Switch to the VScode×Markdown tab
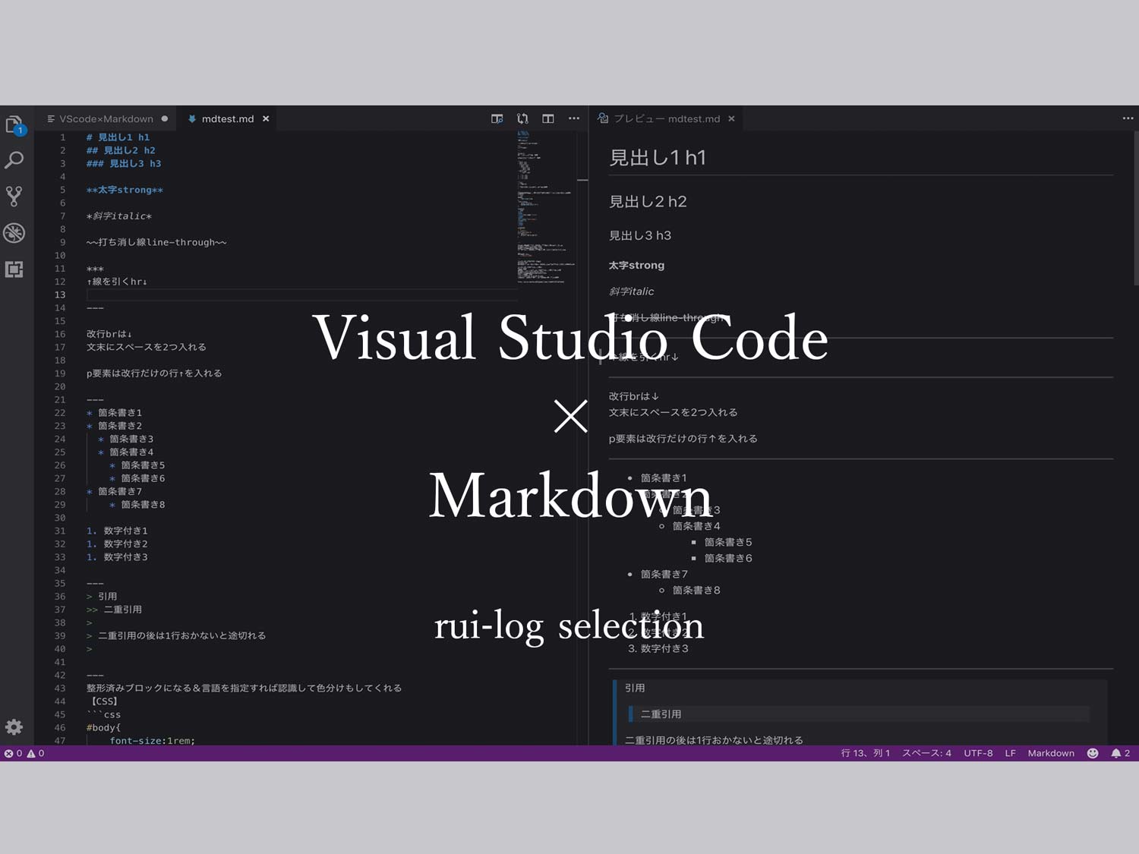This screenshot has width=1139, height=854. click(x=106, y=118)
